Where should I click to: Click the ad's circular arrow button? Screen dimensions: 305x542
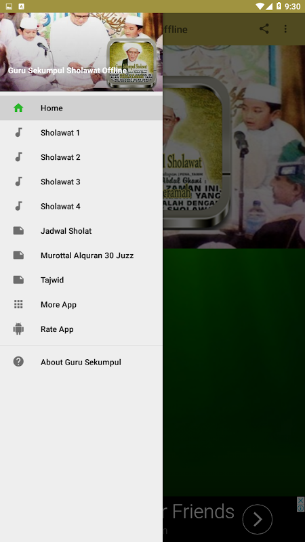(x=258, y=519)
